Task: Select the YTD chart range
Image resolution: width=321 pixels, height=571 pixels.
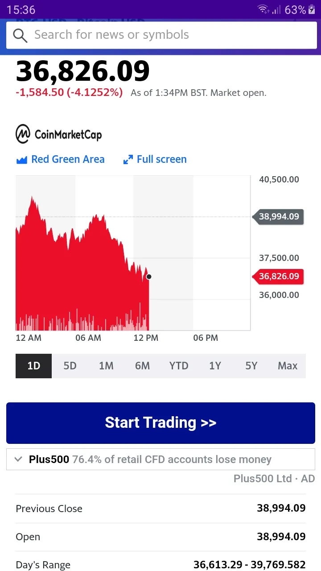Action: (x=179, y=366)
